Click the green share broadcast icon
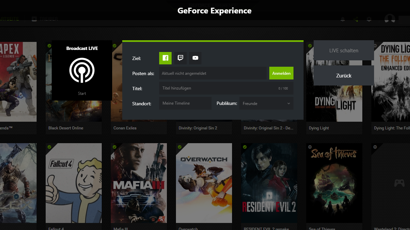Screen dimensions: 410x230 pos(356,19)
